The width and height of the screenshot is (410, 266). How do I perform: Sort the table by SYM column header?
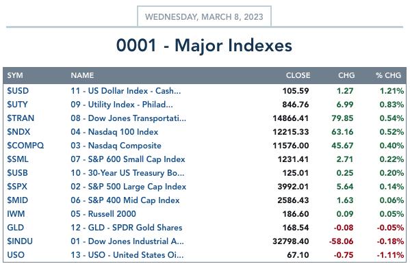pos(15,75)
